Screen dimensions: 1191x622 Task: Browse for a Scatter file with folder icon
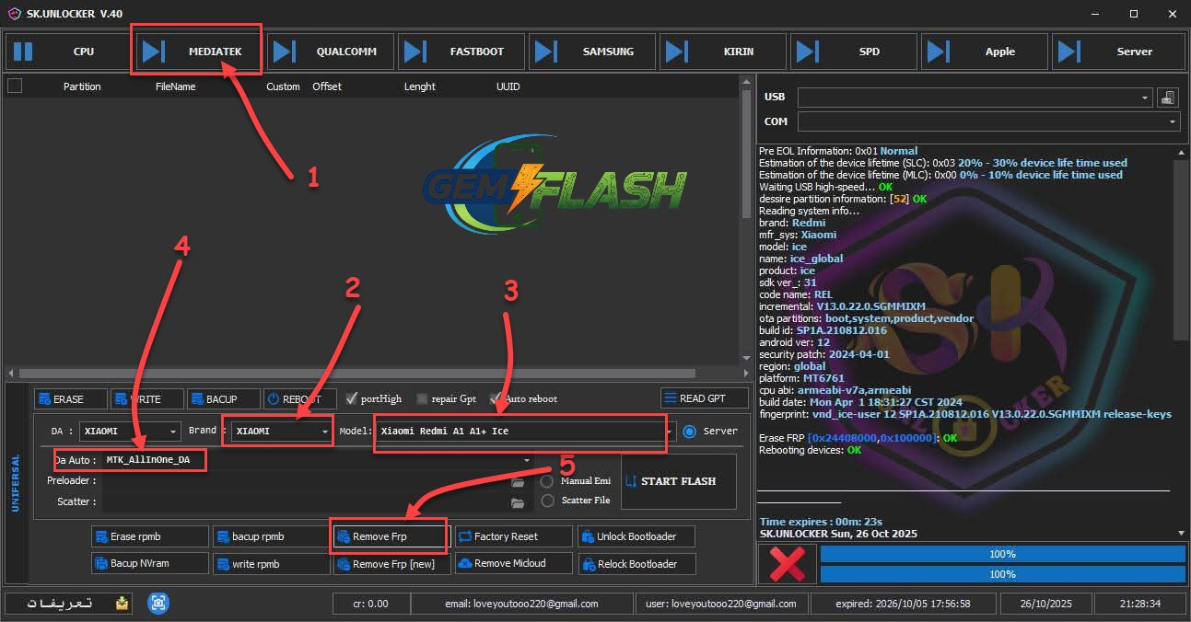(x=518, y=502)
